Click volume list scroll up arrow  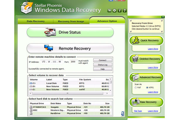110,79
